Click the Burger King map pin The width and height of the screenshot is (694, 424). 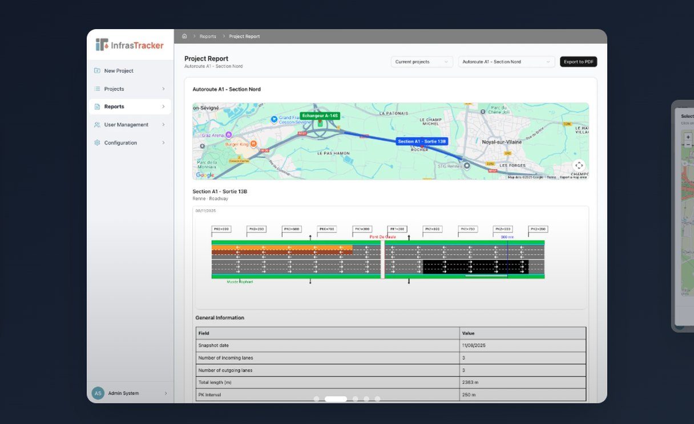[x=253, y=144]
